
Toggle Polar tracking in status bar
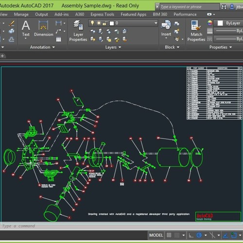pyautogui.click(x=199, y=235)
